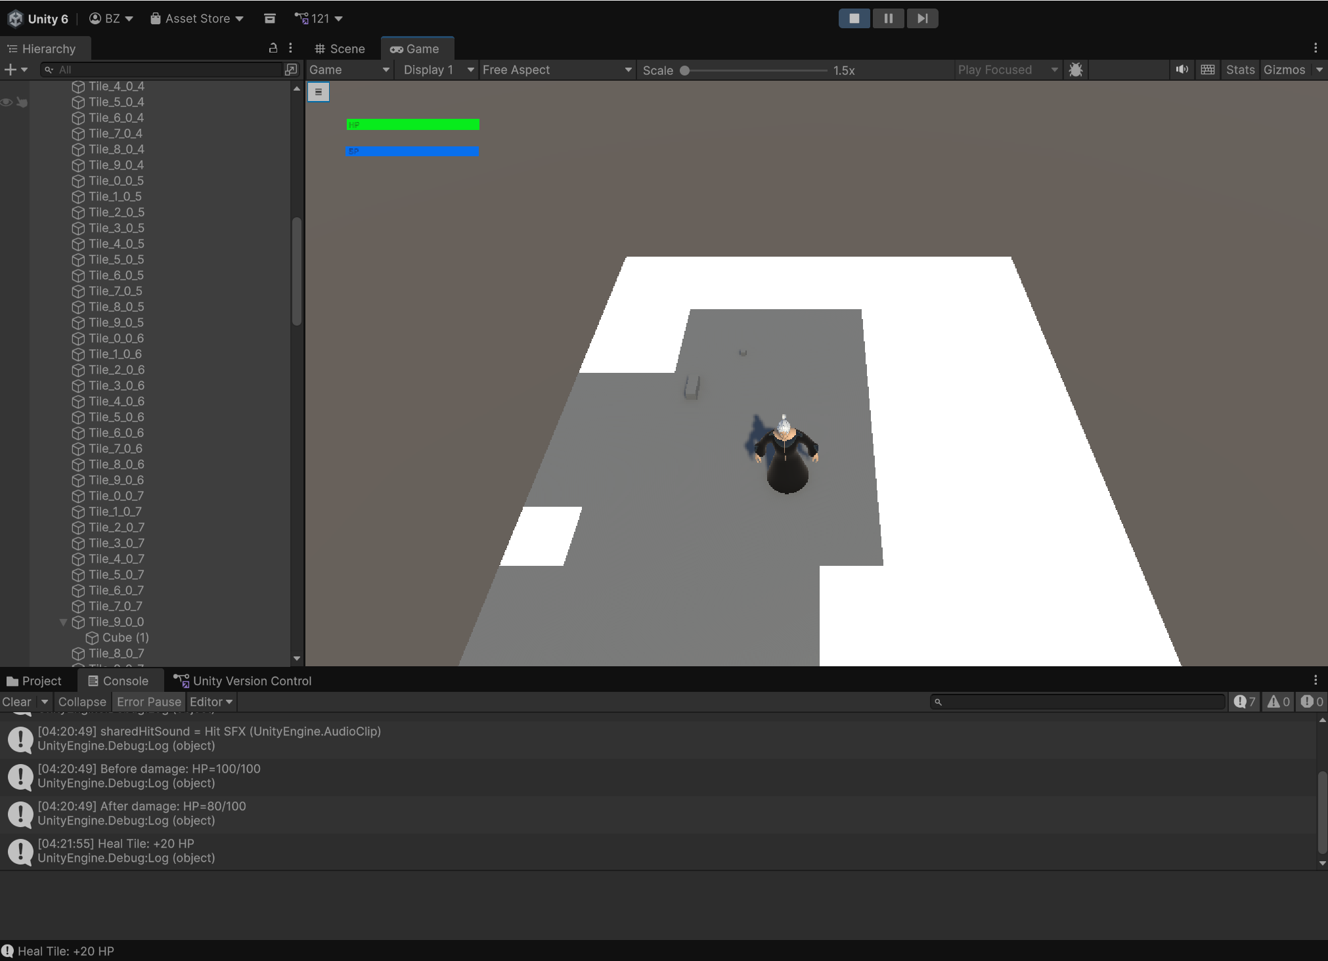The image size is (1328, 961).
Task: Select Cube (1) in the Hierarchy
Action: (125, 637)
